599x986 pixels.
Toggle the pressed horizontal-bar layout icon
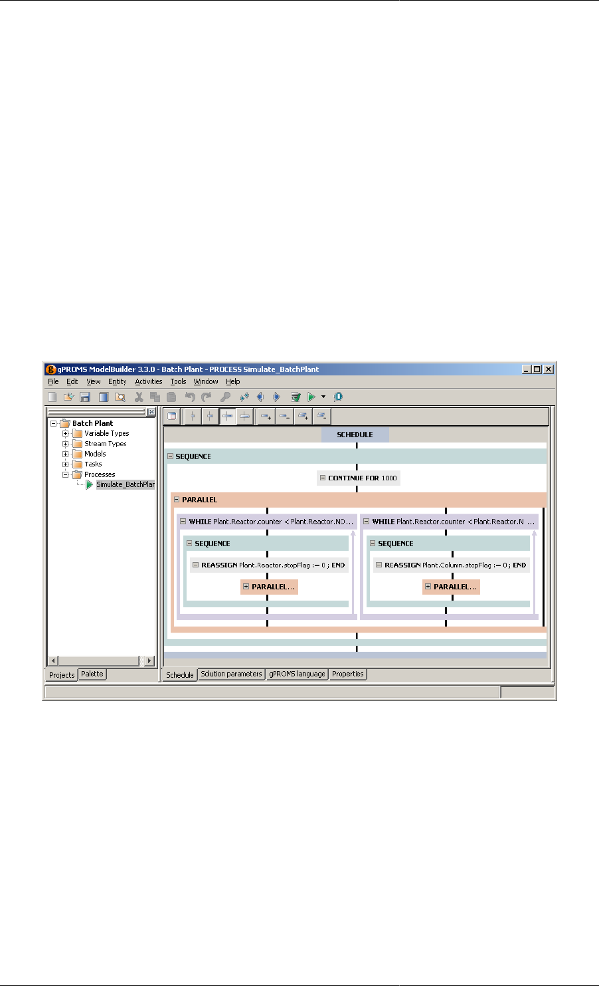click(x=227, y=417)
